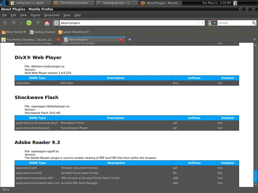The width and height of the screenshot is (258, 193).
Task: Open the back/forward history dropdown
Action: click(x=21, y=23)
